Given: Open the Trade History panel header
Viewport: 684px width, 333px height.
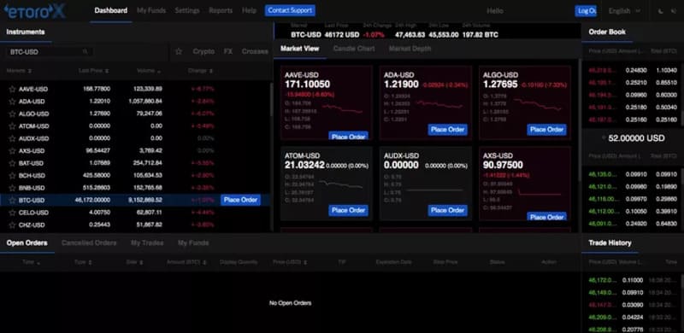Looking at the screenshot, I should pyautogui.click(x=610, y=242).
